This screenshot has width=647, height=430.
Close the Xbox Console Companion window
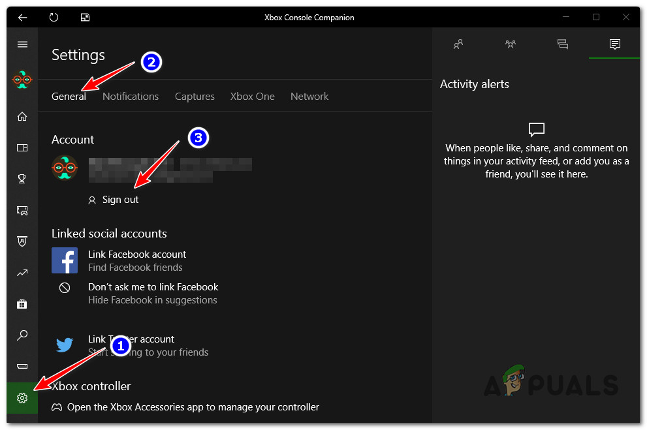(x=625, y=17)
